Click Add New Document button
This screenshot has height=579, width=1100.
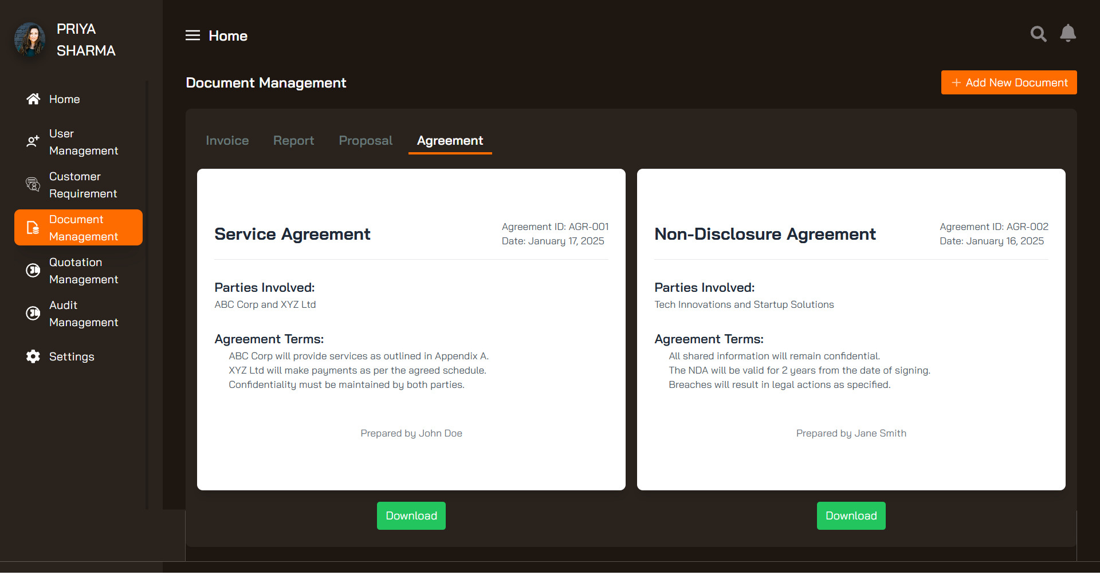click(x=1009, y=82)
